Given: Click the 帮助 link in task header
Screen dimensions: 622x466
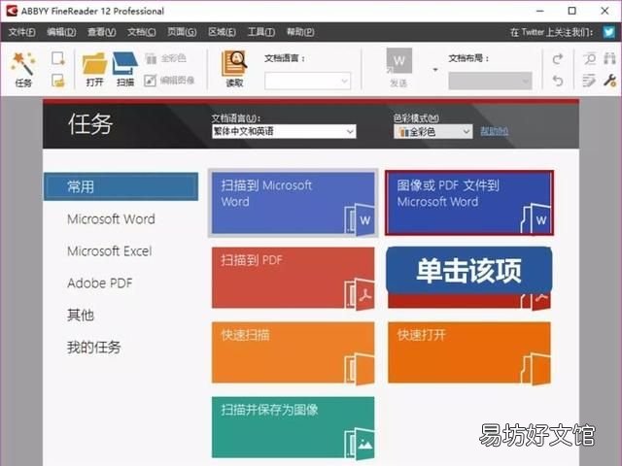Looking at the screenshot, I should coord(495,131).
